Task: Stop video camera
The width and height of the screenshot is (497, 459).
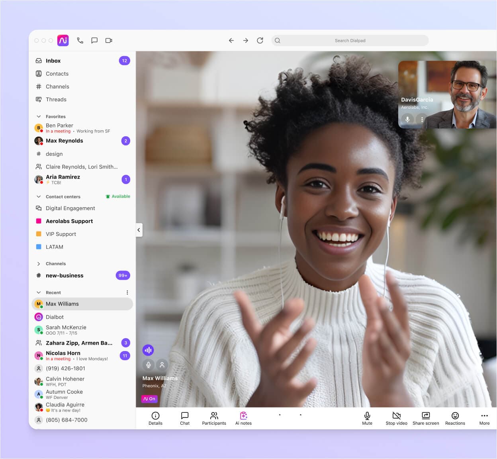Action: tap(396, 418)
